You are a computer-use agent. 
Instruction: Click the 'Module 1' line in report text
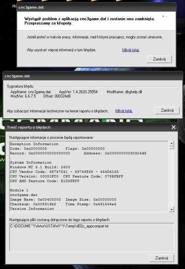(19, 190)
